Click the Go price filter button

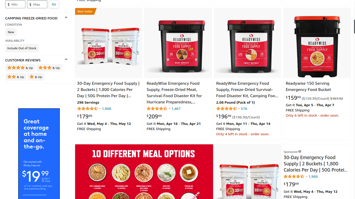(x=54, y=4)
